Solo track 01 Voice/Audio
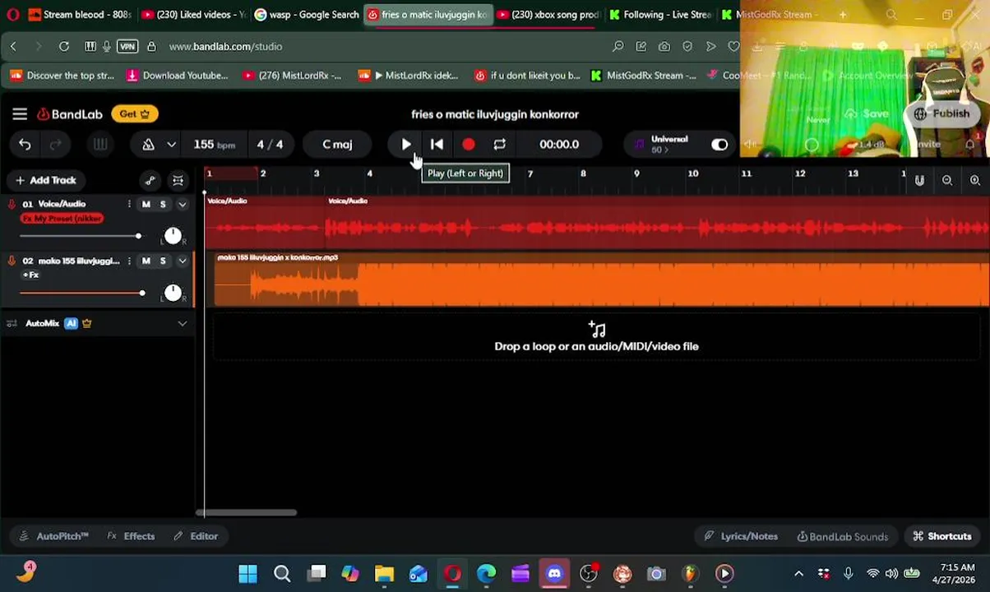This screenshot has width=990, height=592. coord(163,204)
